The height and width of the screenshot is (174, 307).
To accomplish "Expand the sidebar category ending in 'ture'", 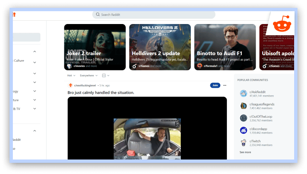I will 35,100.
